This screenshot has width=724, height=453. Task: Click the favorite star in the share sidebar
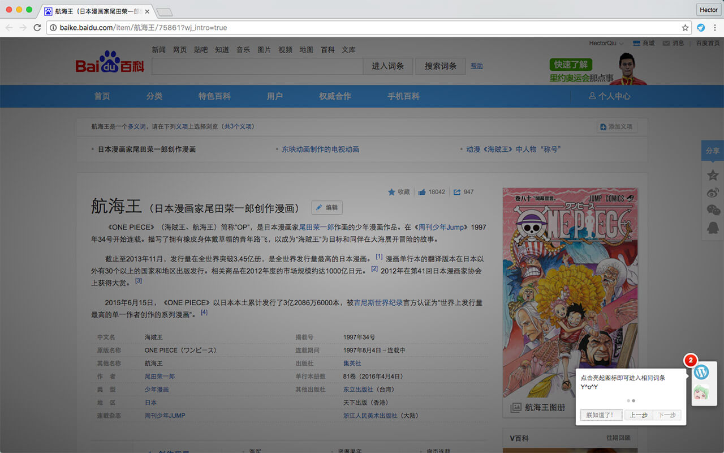click(x=713, y=175)
